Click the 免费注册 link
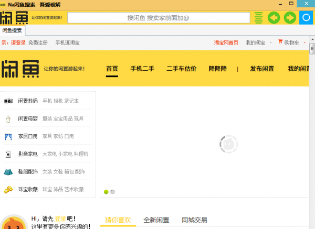The height and width of the screenshot is (229, 315). 38,42
